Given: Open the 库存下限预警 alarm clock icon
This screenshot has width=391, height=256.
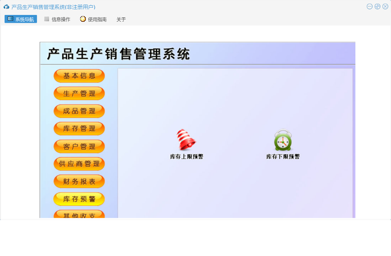Looking at the screenshot, I should [x=283, y=140].
